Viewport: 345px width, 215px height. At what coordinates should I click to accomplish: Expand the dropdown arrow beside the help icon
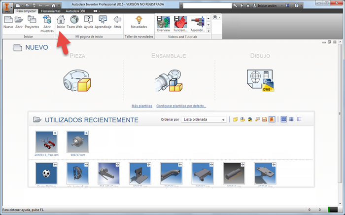coord(301,5)
